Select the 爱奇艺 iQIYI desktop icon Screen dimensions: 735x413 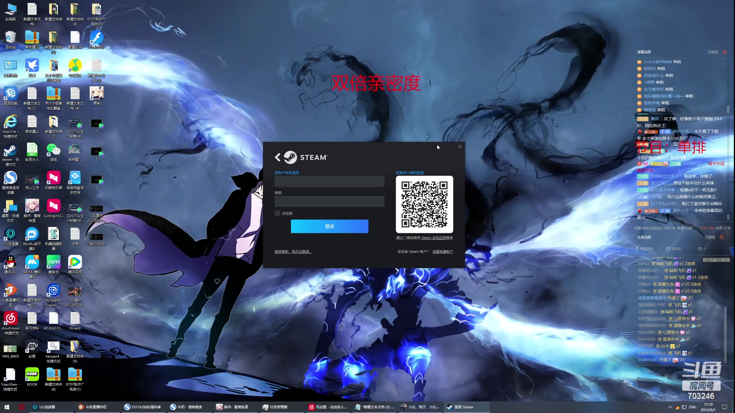pyautogui.click(x=54, y=265)
